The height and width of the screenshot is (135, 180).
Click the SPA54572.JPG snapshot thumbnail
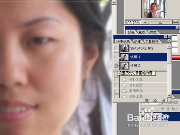point(125,48)
